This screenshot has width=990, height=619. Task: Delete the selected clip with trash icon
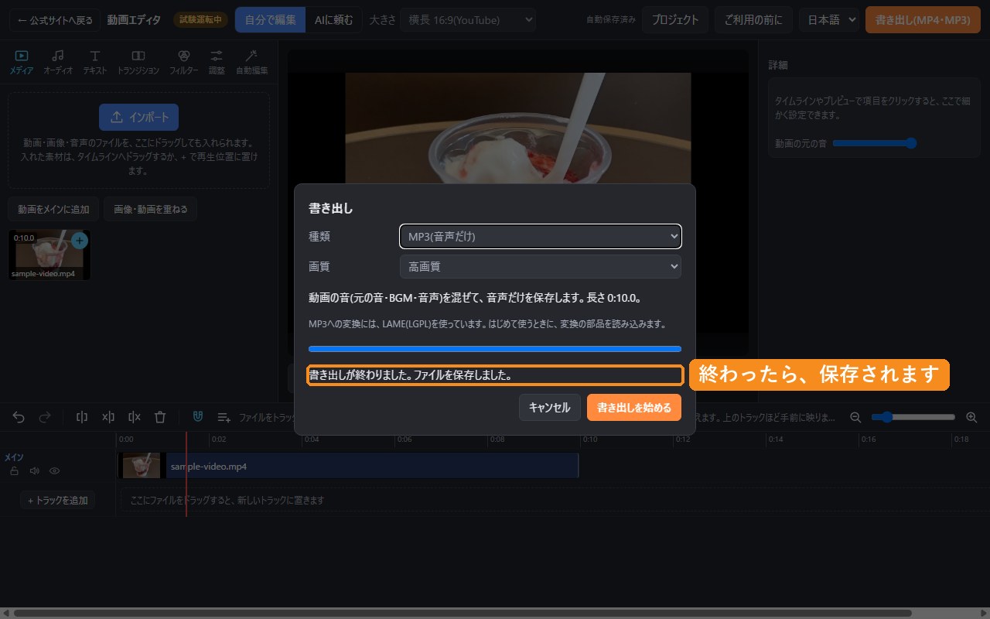point(160,417)
